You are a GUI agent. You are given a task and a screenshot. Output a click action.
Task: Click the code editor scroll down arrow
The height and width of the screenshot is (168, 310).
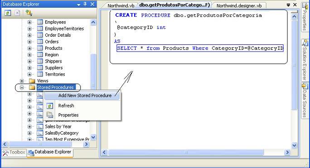click(x=294, y=145)
